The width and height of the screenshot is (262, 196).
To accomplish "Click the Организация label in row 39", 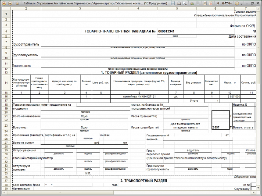I will 21,189.
